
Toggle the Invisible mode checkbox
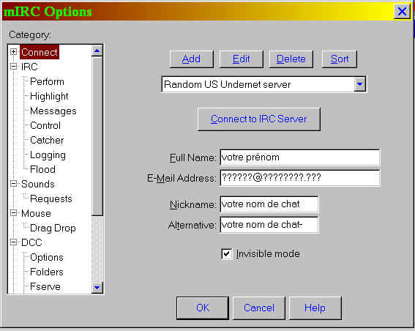pyautogui.click(x=227, y=253)
